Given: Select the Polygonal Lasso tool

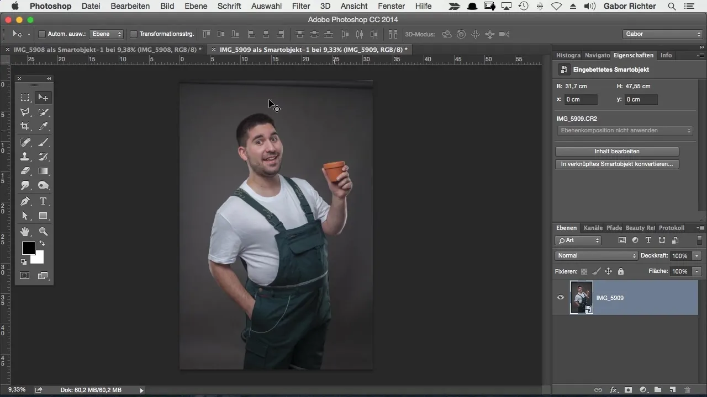Looking at the screenshot, I should 25,112.
